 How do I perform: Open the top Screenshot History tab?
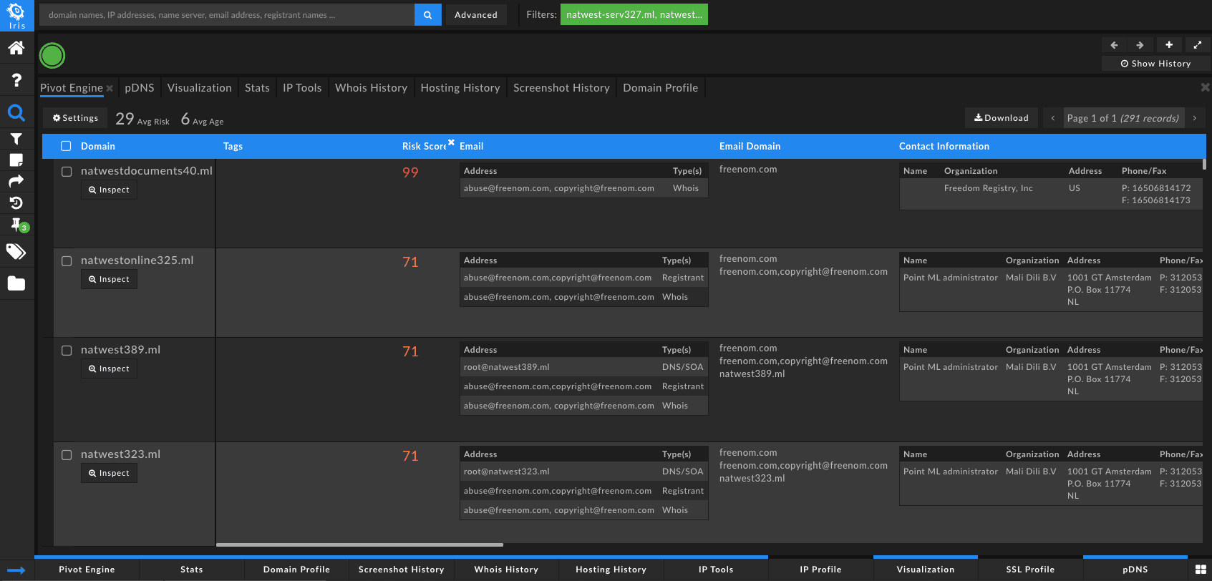[x=561, y=88]
